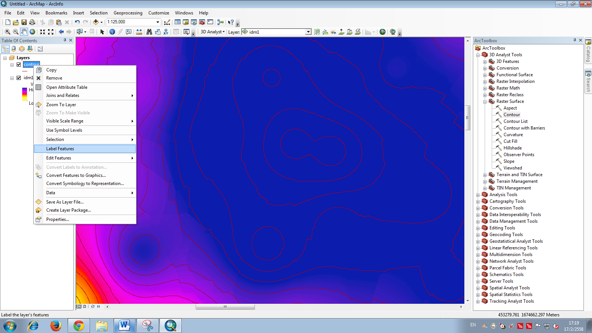Select the Contour tool in ArcToolbox
Screen dimensions: 592x333
click(512, 115)
